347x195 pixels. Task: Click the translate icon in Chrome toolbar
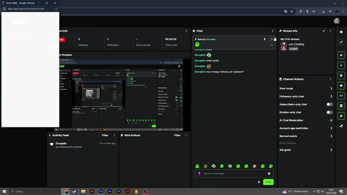pyautogui.click(x=286, y=11)
